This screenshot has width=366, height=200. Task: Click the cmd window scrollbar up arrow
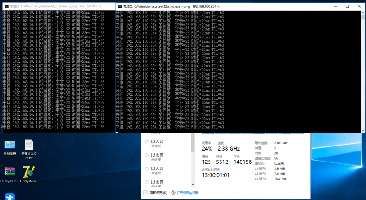tap(363, 13)
